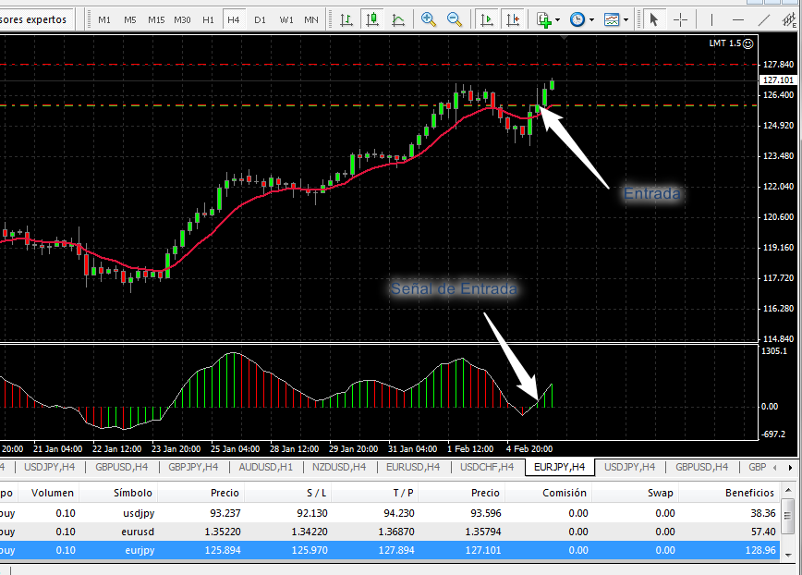Screen dimensions: 802x575
Task: Set timeframe to H4
Action: (233, 20)
